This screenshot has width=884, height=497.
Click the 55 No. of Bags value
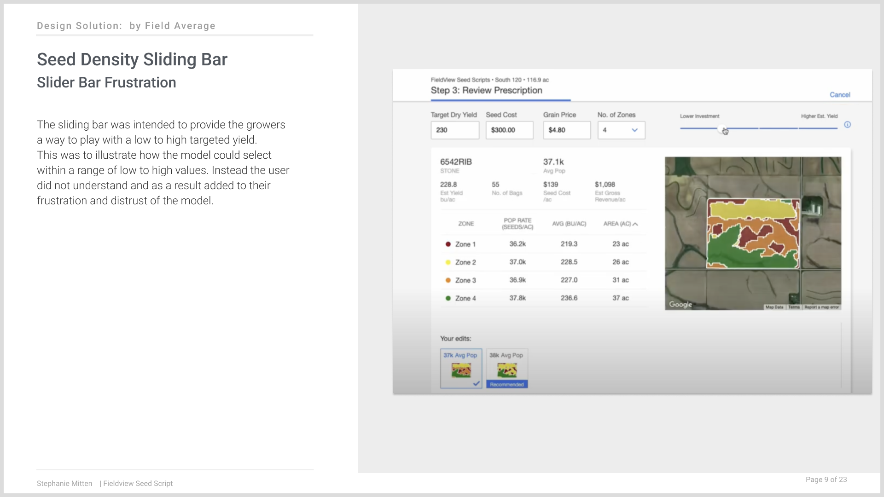coord(495,185)
